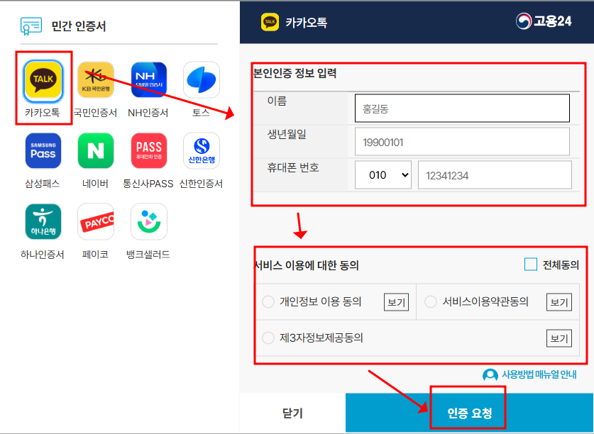Open the 010 phone prefix dropdown
Viewport: 594px width, 434px height.
[383, 174]
